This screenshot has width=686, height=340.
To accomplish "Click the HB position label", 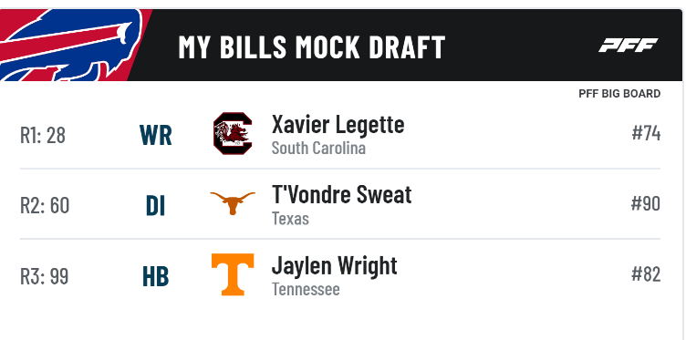I will 156,277.
